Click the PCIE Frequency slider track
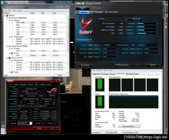169x140 pixels. click(x=152, y=45)
